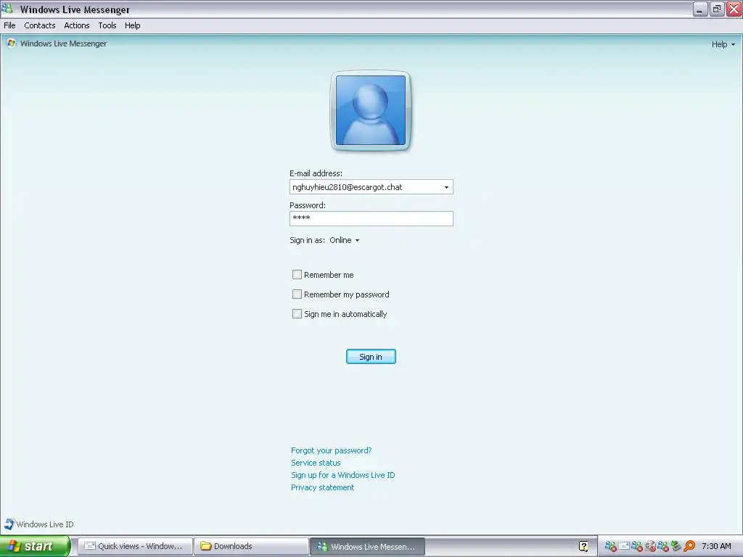Enable Remember my password
743x557 pixels.
point(297,294)
